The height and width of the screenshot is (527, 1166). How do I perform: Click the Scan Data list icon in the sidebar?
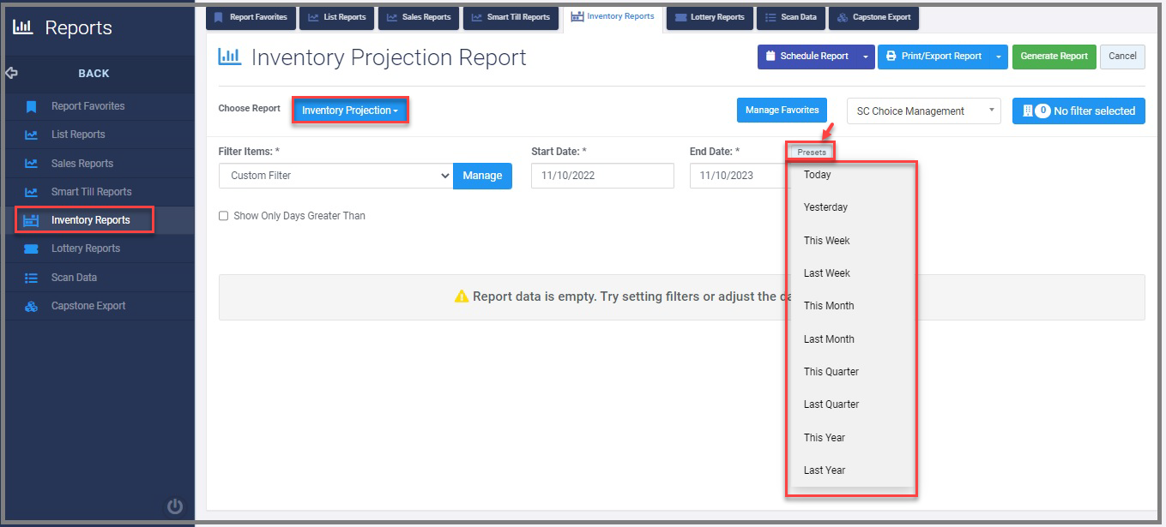click(x=31, y=278)
